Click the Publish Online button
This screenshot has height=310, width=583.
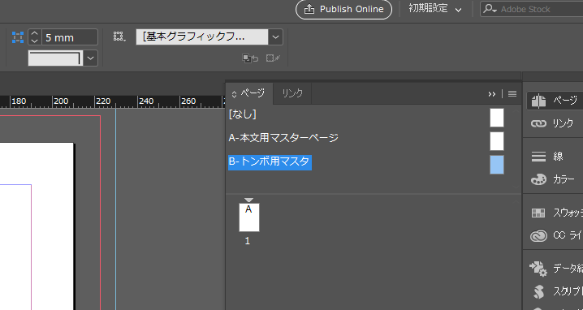click(x=343, y=9)
